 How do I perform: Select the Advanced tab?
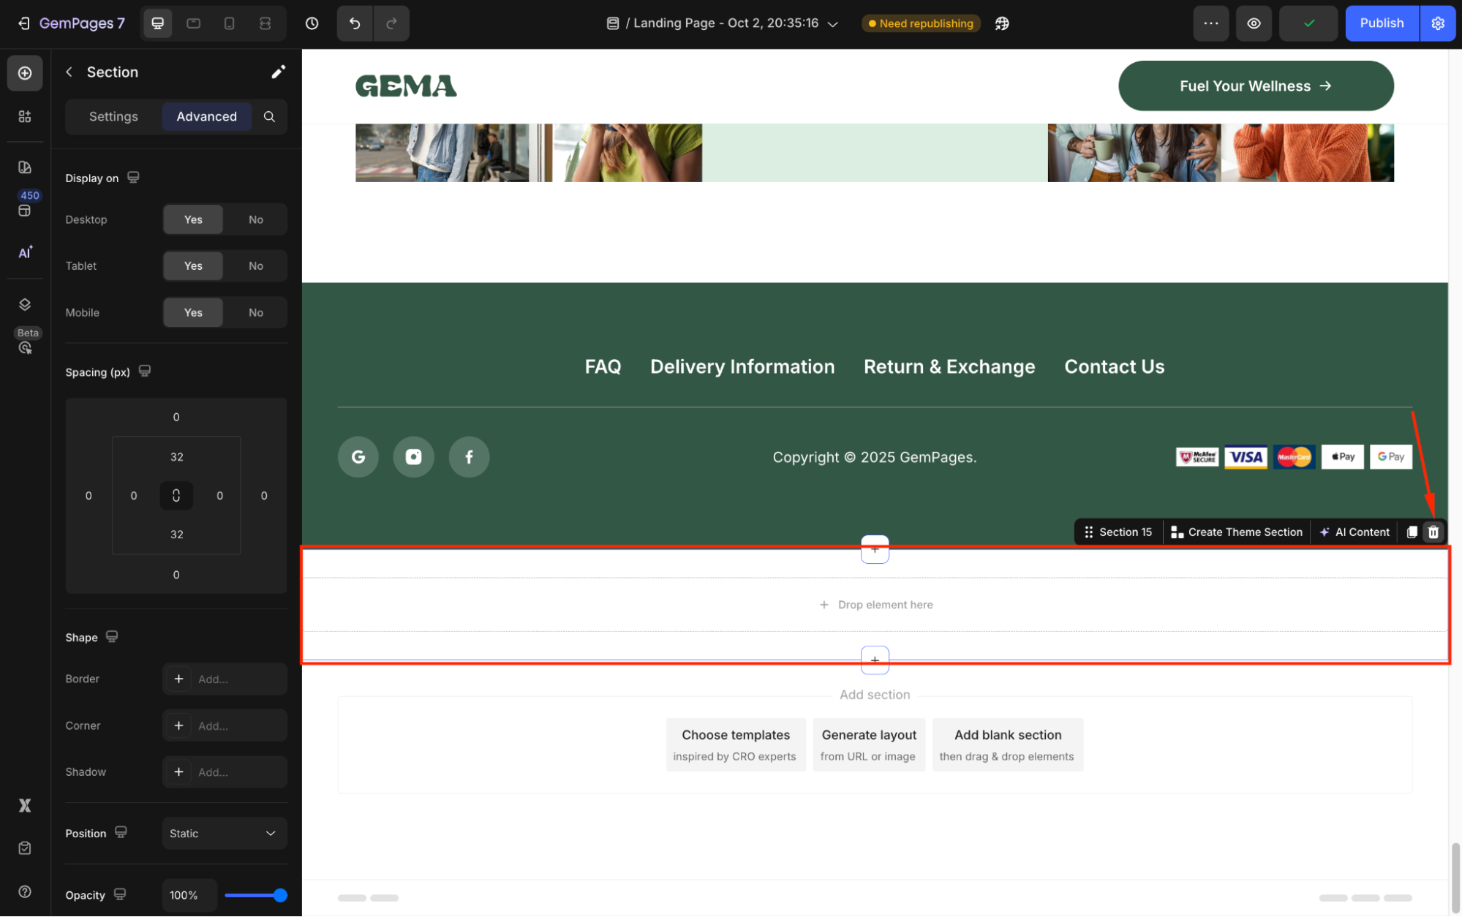(x=206, y=116)
